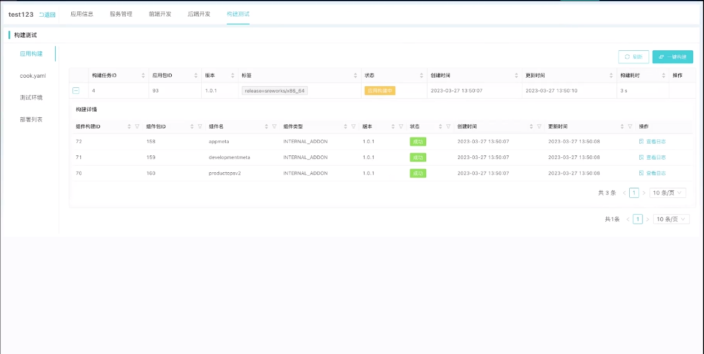
Task: Sort by 构建任务ID column sort arrows
Action: (143, 76)
